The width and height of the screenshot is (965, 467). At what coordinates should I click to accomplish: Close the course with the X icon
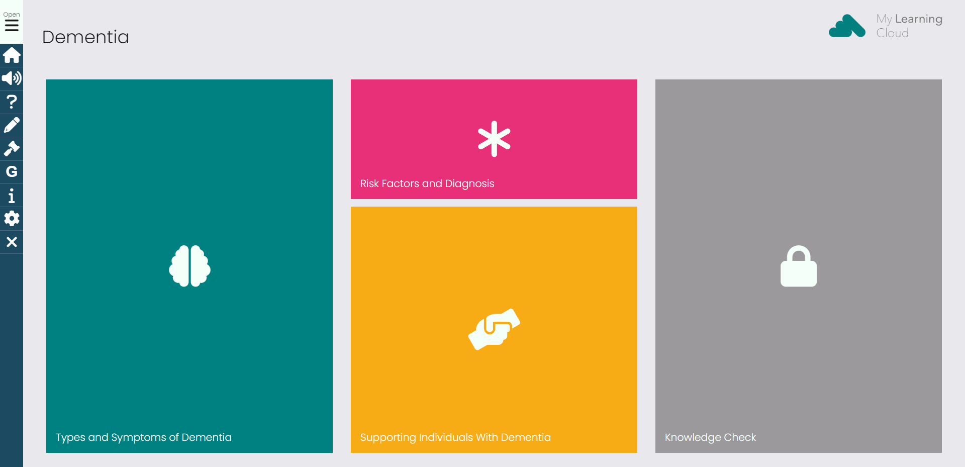pyautogui.click(x=12, y=242)
